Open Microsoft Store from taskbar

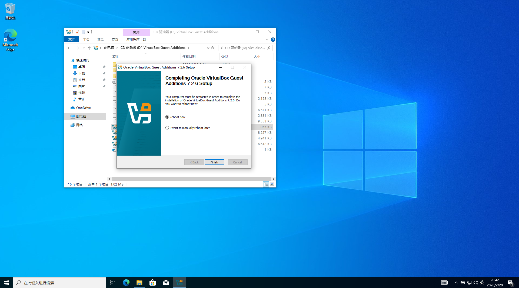point(152,283)
